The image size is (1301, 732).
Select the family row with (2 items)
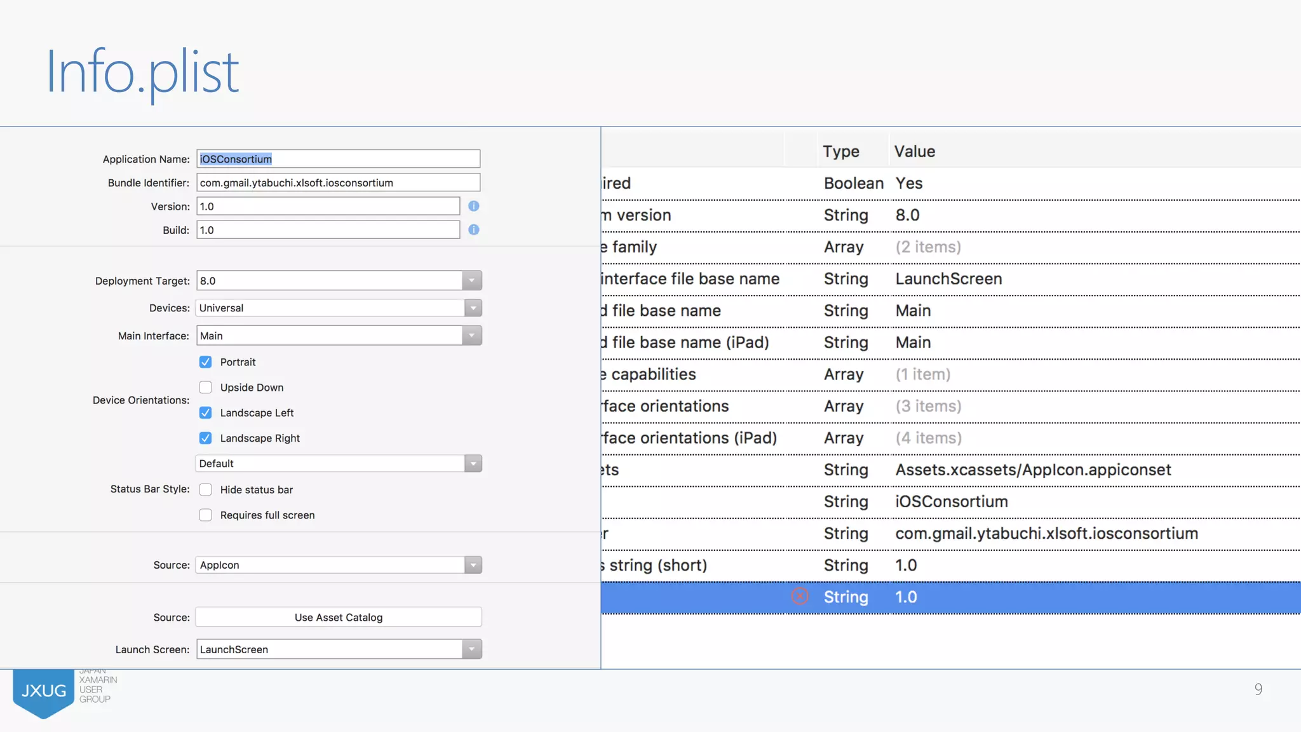[x=951, y=247]
